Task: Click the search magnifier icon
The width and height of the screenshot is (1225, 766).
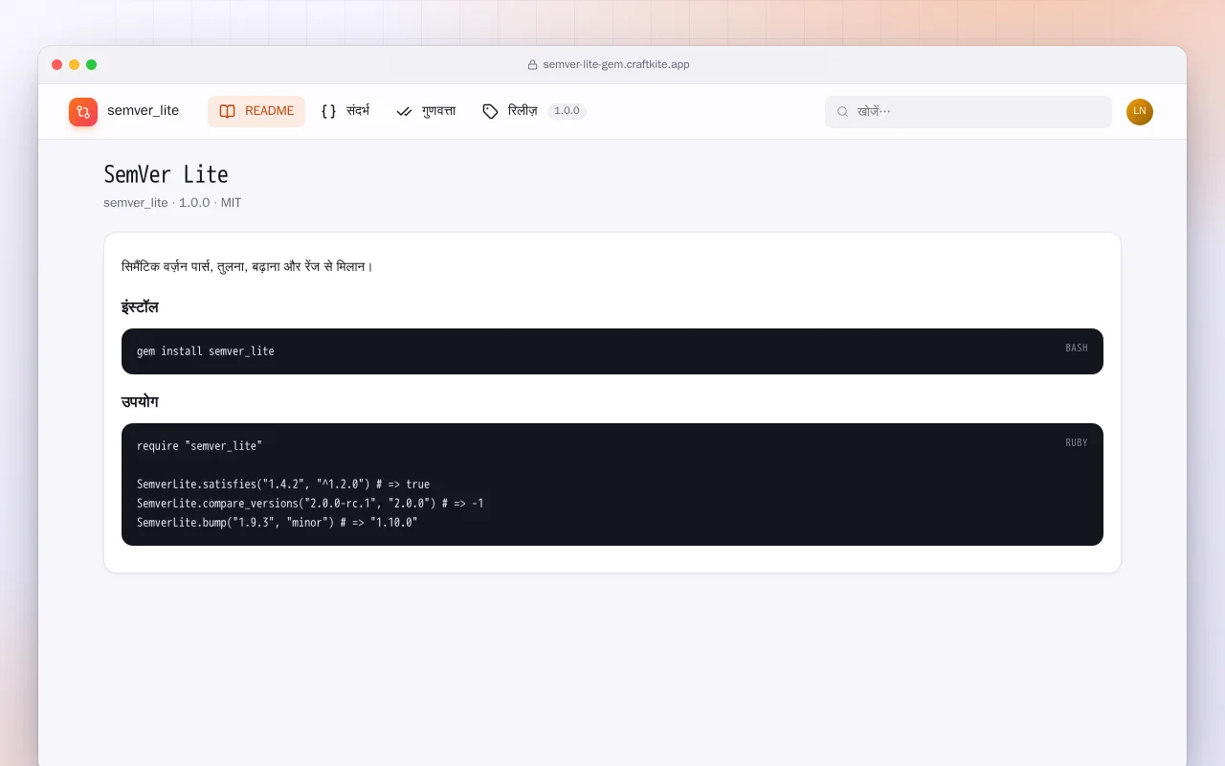Action: point(842,111)
